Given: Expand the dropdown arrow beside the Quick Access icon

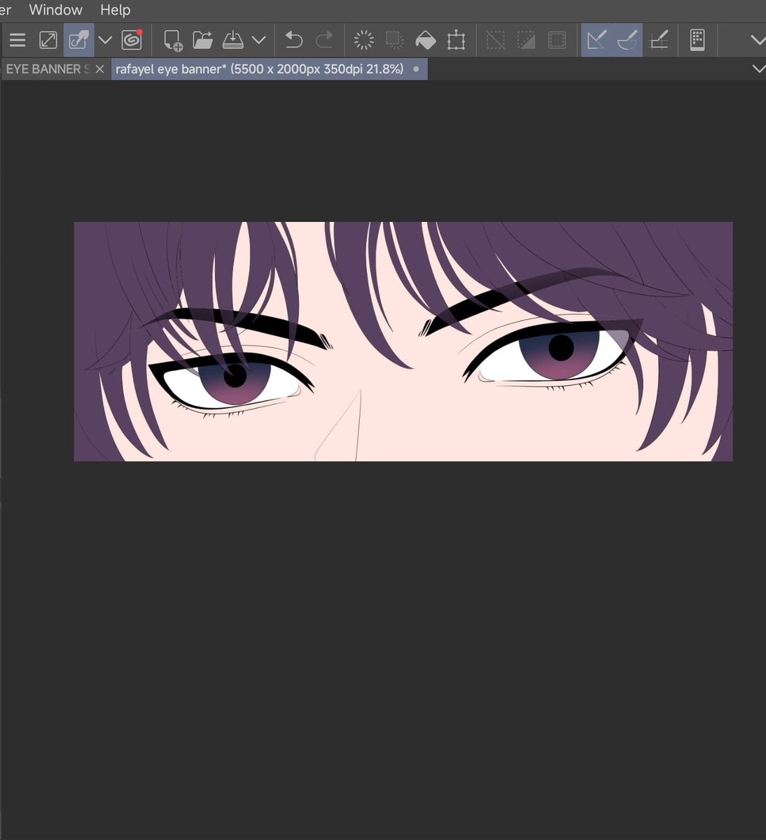Looking at the screenshot, I should coord(105,40).
